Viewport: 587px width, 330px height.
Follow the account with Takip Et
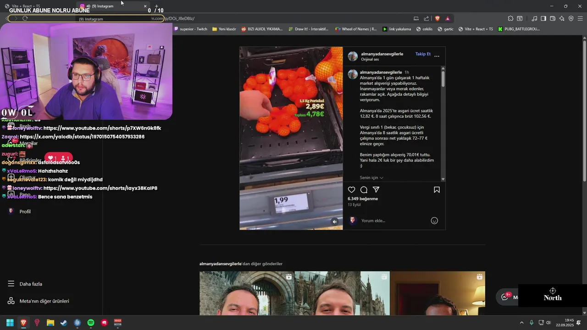423,54
